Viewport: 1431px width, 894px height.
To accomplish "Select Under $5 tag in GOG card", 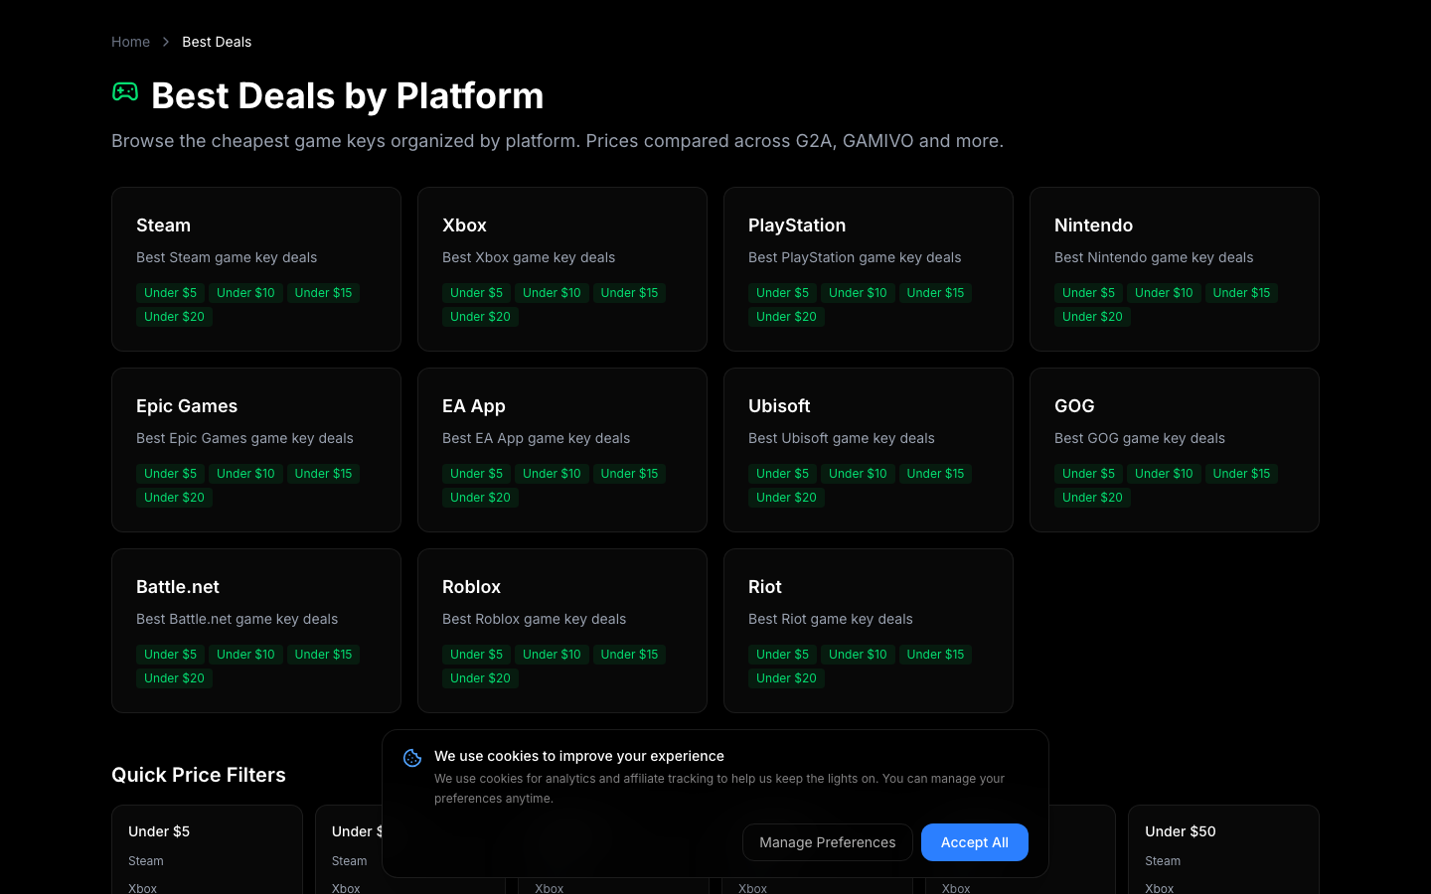I will [1088, 474].
